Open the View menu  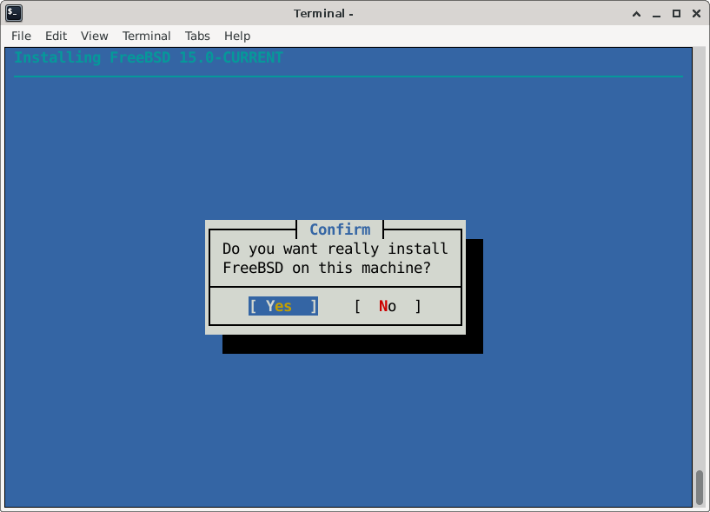coord(94,36)
